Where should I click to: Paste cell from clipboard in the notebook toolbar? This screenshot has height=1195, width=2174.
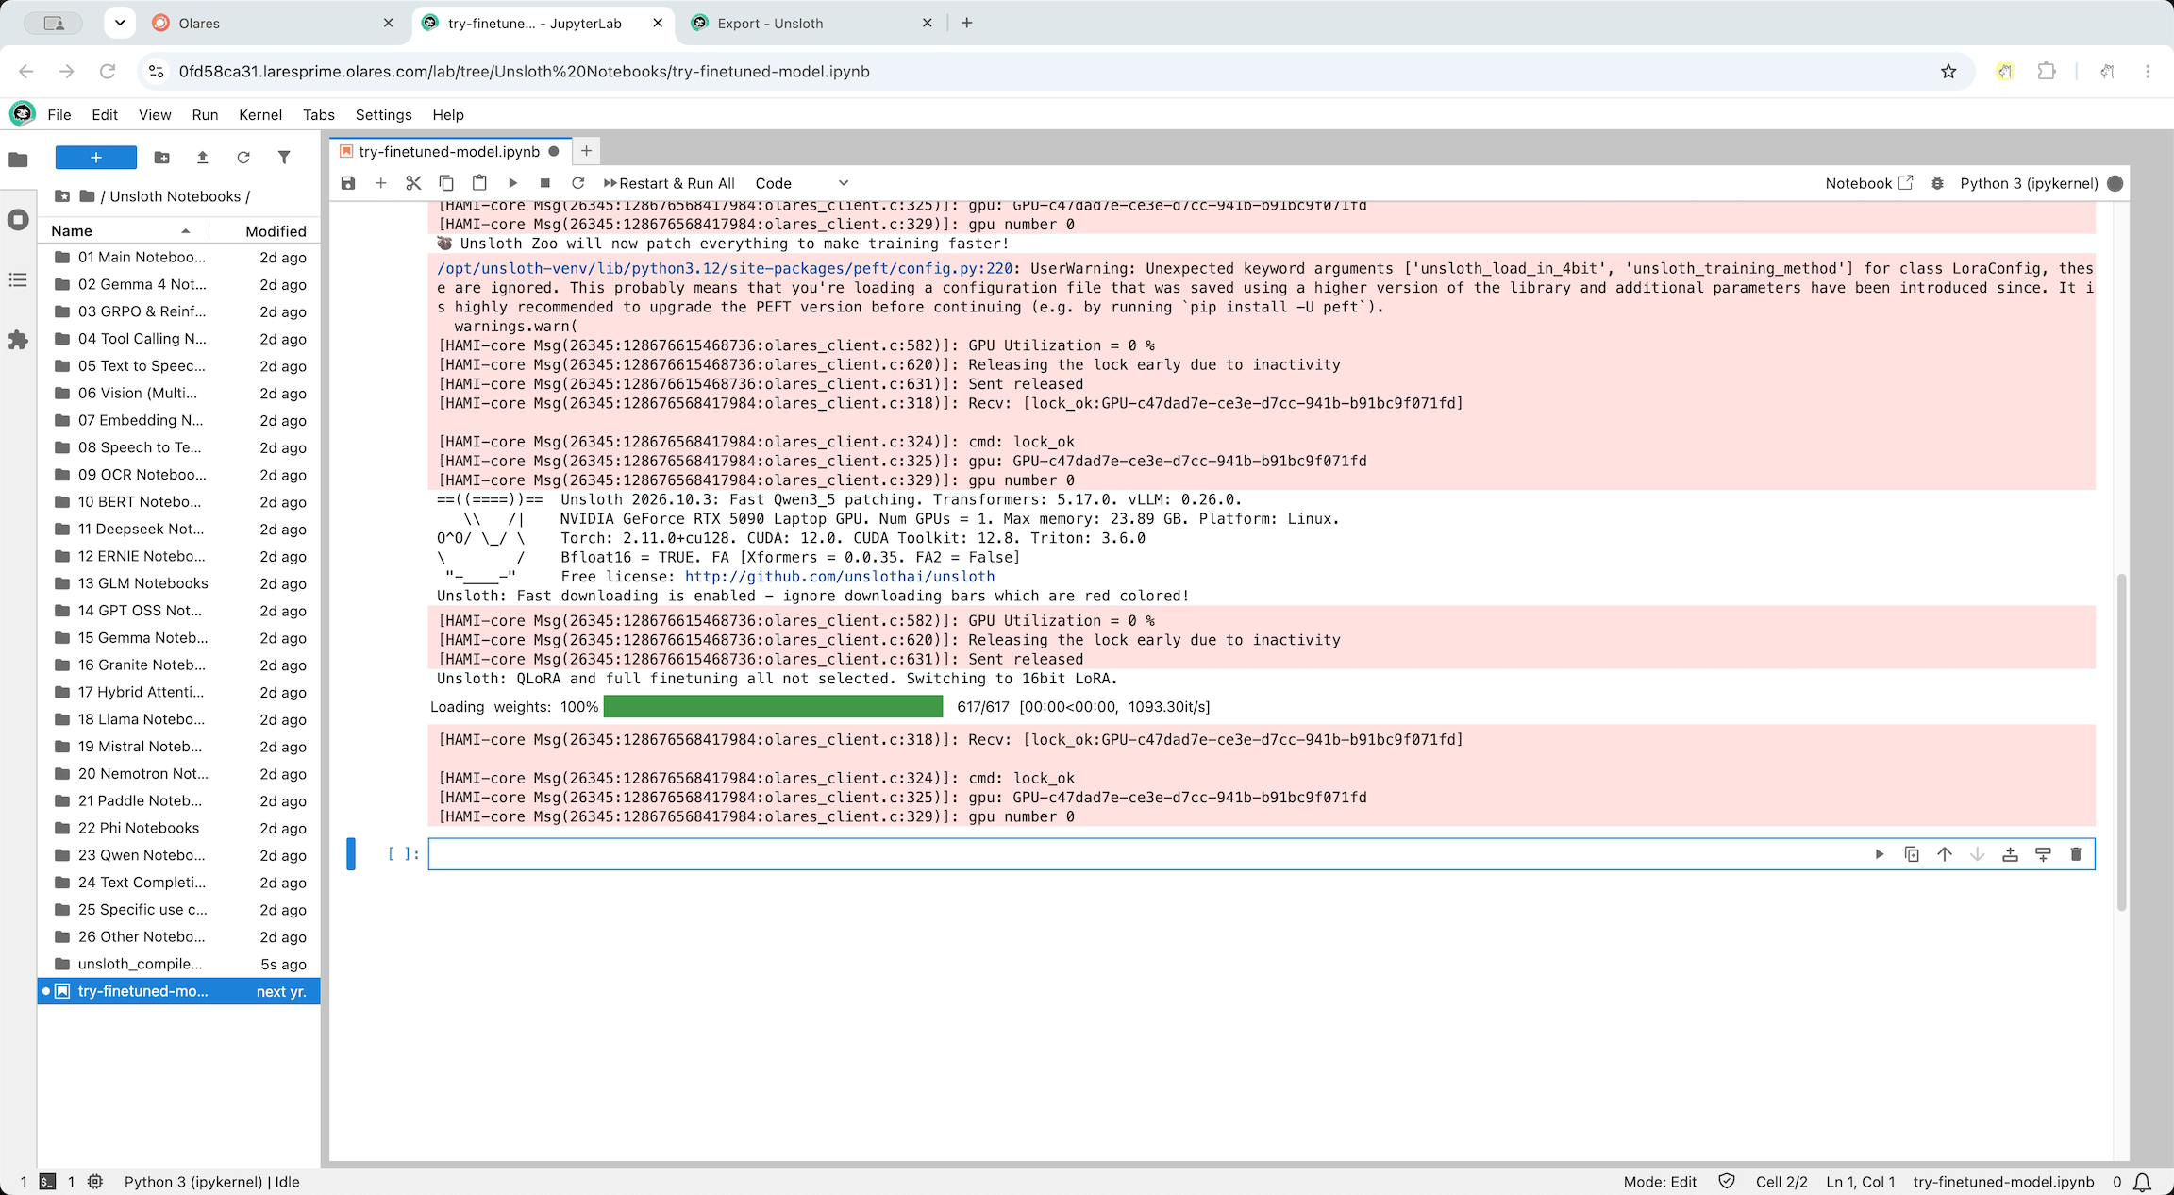(x=479, y=183)
